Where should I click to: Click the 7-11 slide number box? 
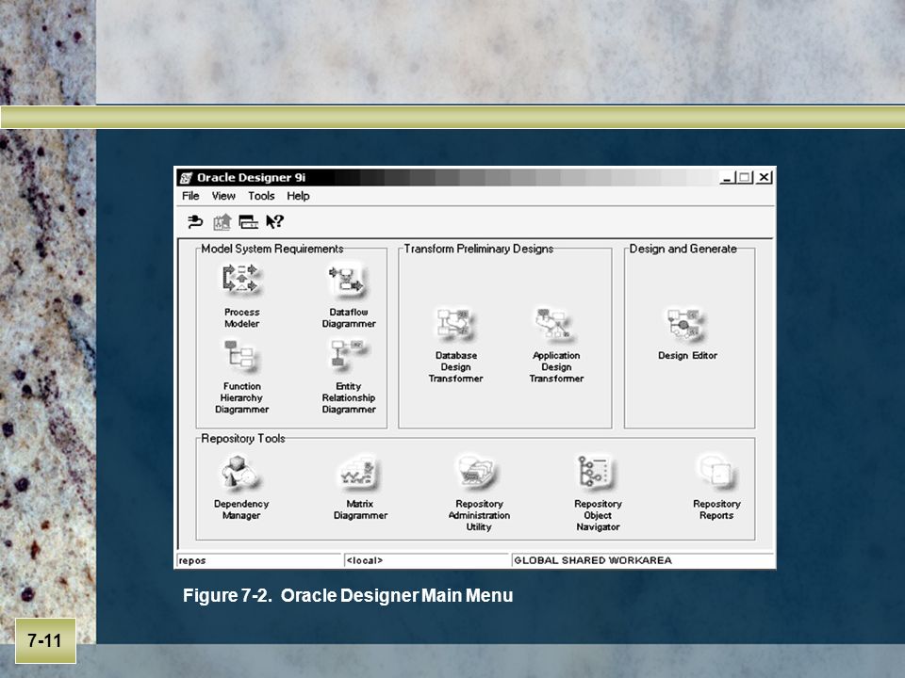coord(45,640)
